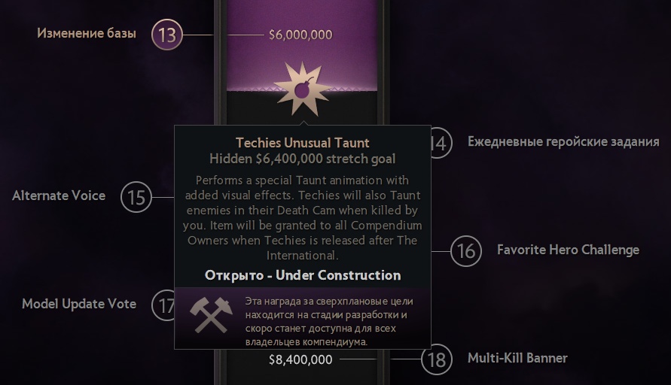The width and height of the screenshot is (671, 385).
Task: Open the Alternate Voice reward label
Action: 59,196
